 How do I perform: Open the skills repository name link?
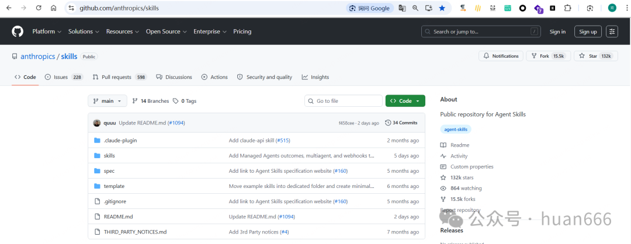(x=69, y=56)
